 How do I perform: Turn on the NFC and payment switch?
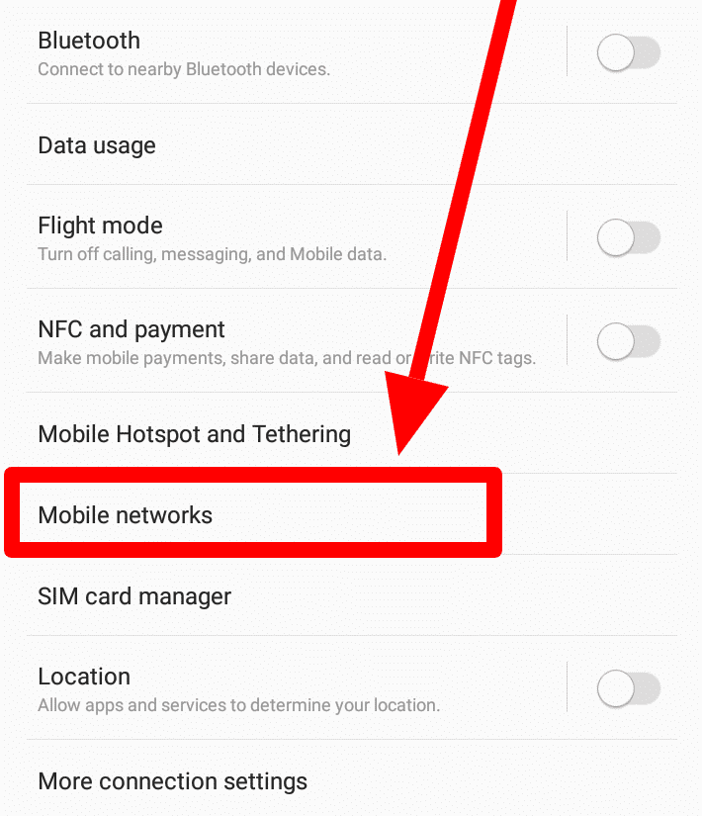[629, 341]
